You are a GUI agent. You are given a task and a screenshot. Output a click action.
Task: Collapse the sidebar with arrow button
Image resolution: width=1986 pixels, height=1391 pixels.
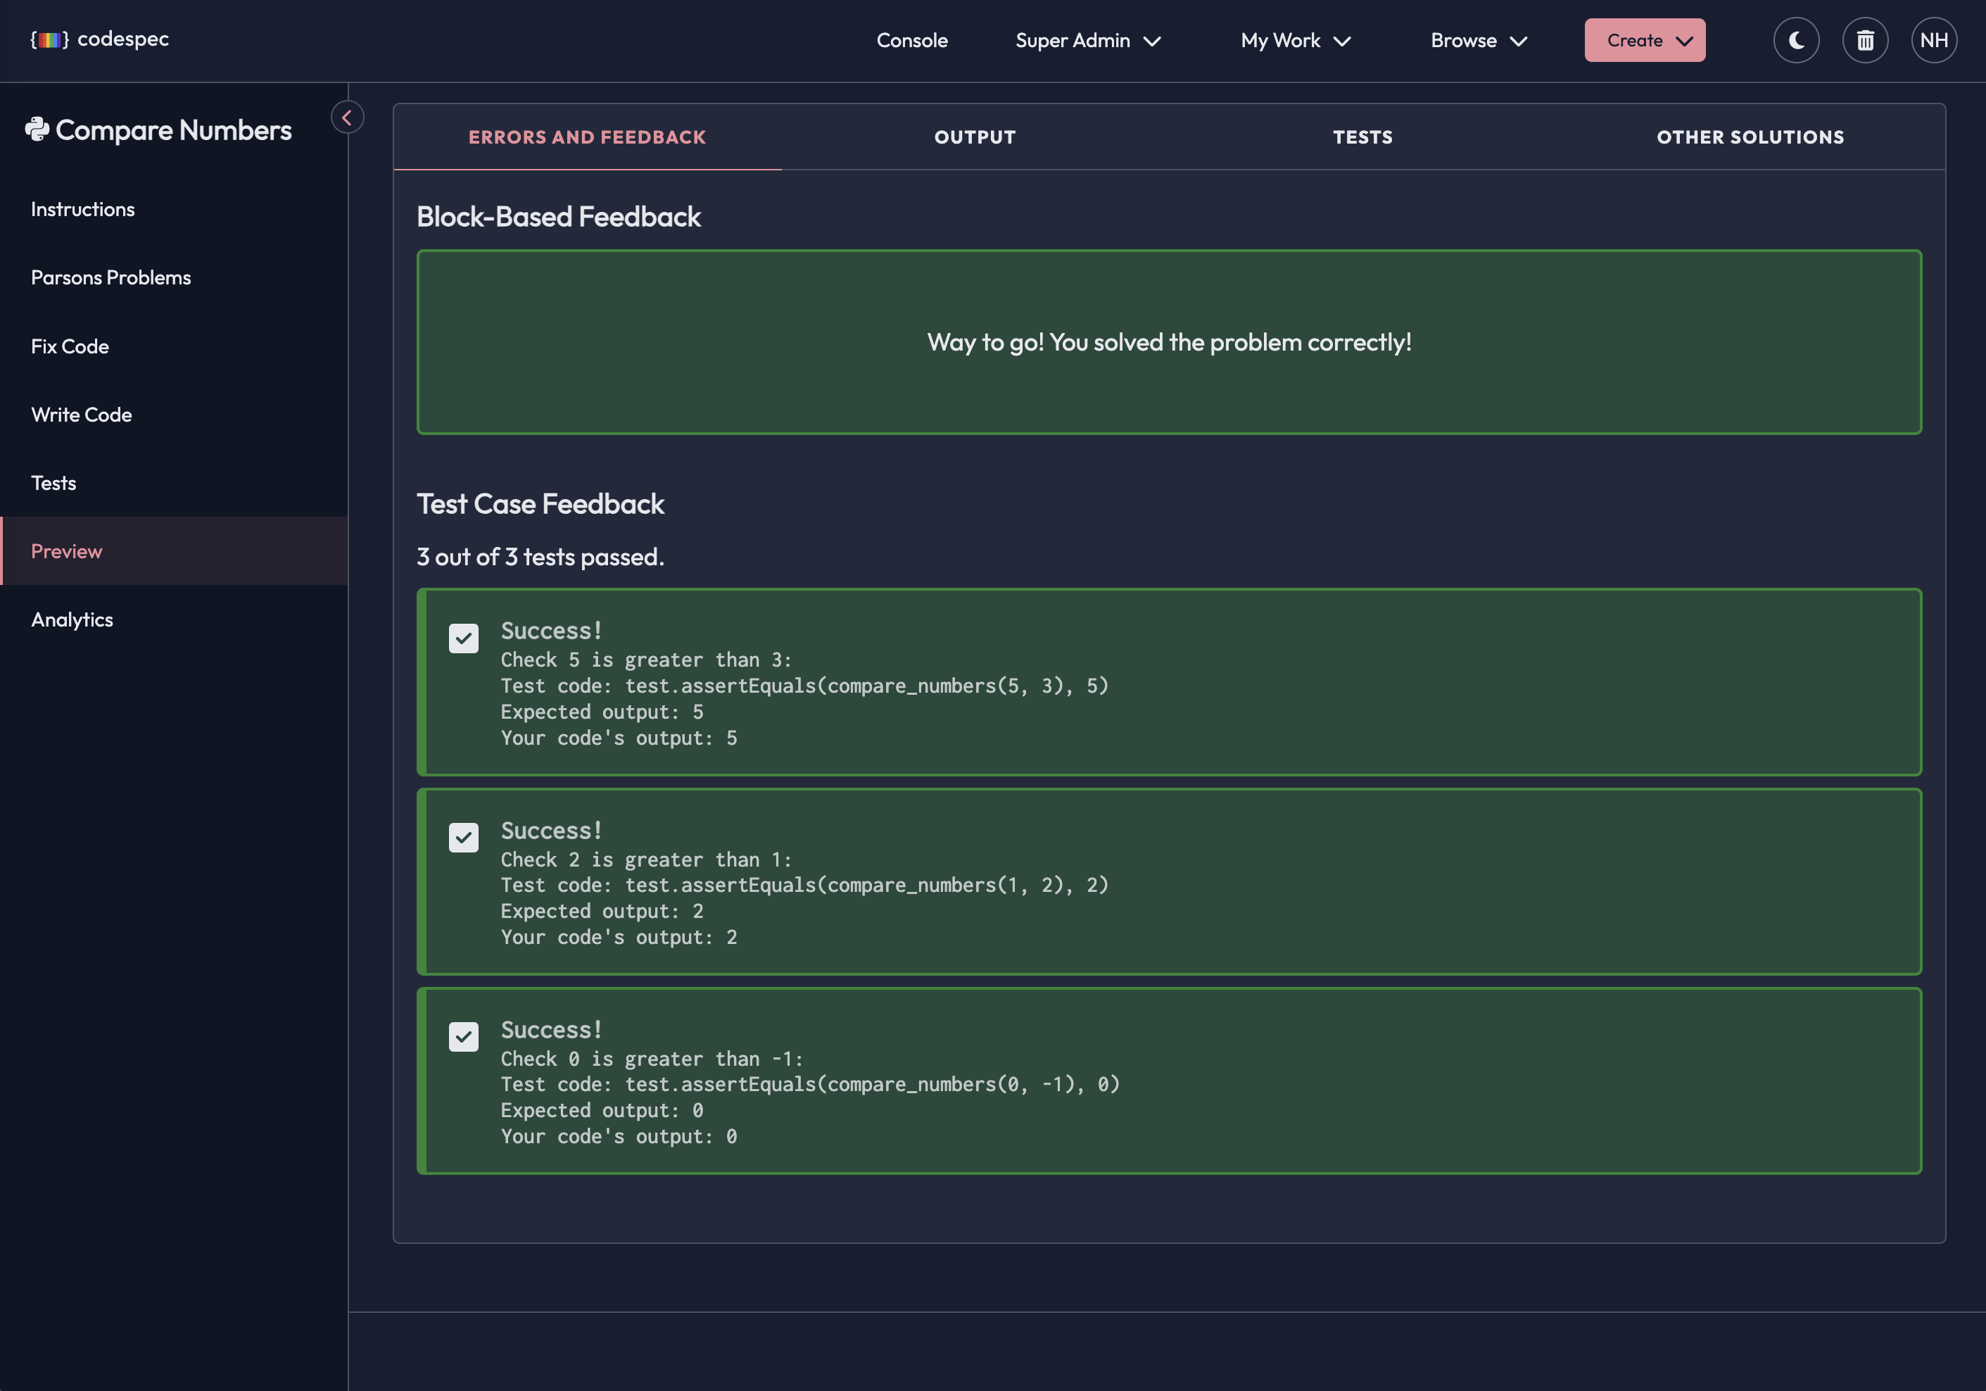[x=347, y=118]
